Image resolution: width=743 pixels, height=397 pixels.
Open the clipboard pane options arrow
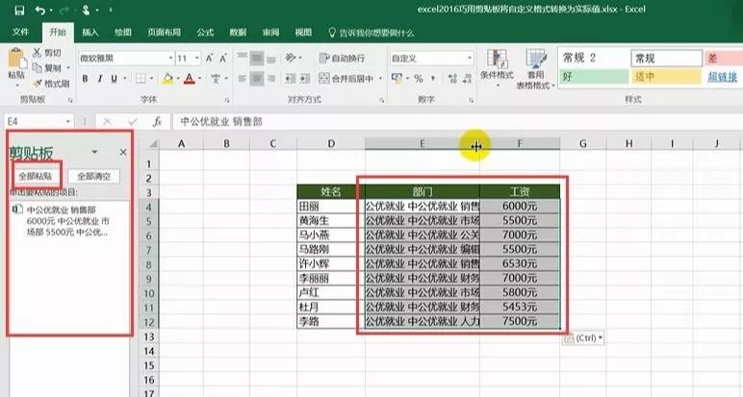pos(94,152)
